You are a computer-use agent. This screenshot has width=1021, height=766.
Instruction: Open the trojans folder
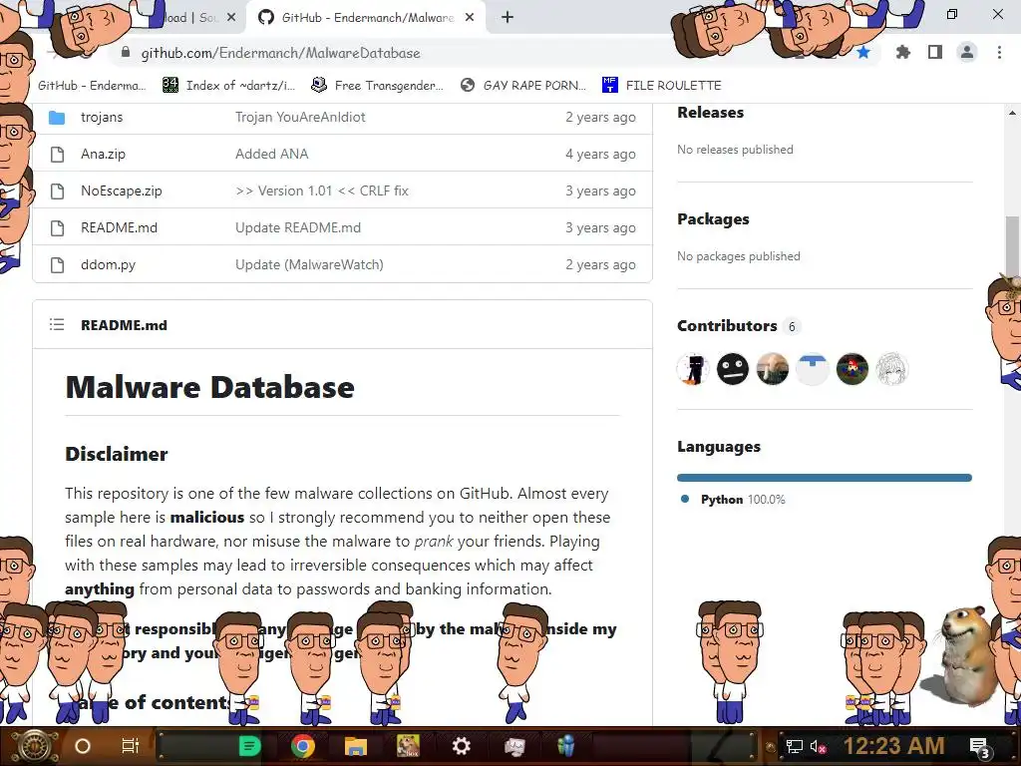coord(102,118)
